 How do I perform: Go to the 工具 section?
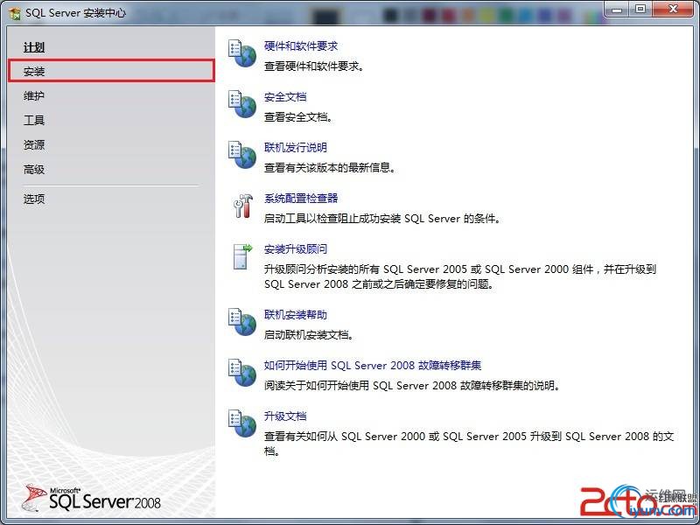(34, 120)
